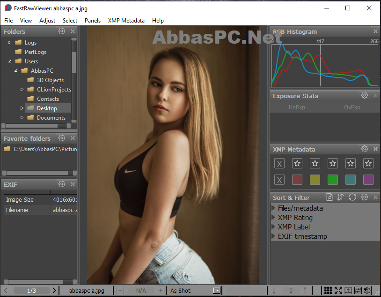This screenshot has height=297, width=381.
Task: Open grid view from status bar
Action: click(328, 290)
